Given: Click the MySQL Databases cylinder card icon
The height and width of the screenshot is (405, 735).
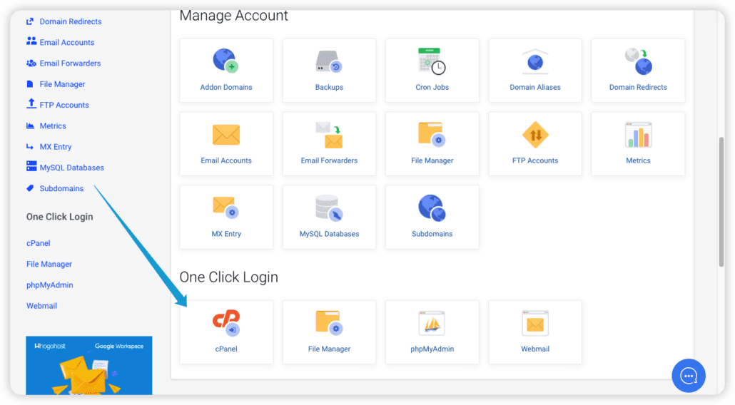Looking at the screenshot, I should pyautogui.click(x=329, y=208).
